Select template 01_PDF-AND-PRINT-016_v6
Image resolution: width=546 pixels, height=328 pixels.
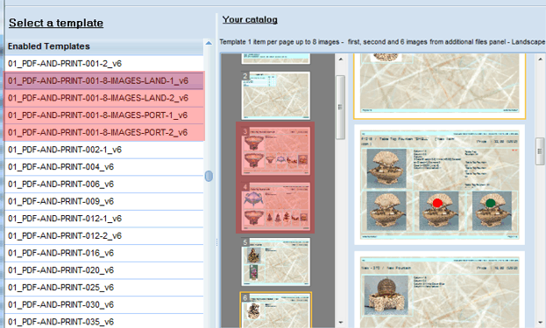[104, 253]
